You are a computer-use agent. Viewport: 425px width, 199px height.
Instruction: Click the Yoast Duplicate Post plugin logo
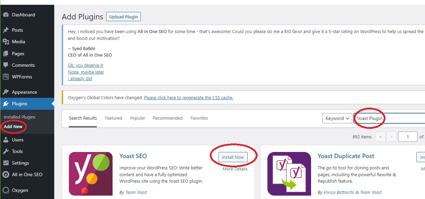tap(289, 174)
